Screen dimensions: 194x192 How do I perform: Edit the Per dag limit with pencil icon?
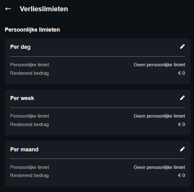click(x=182, y=47)
